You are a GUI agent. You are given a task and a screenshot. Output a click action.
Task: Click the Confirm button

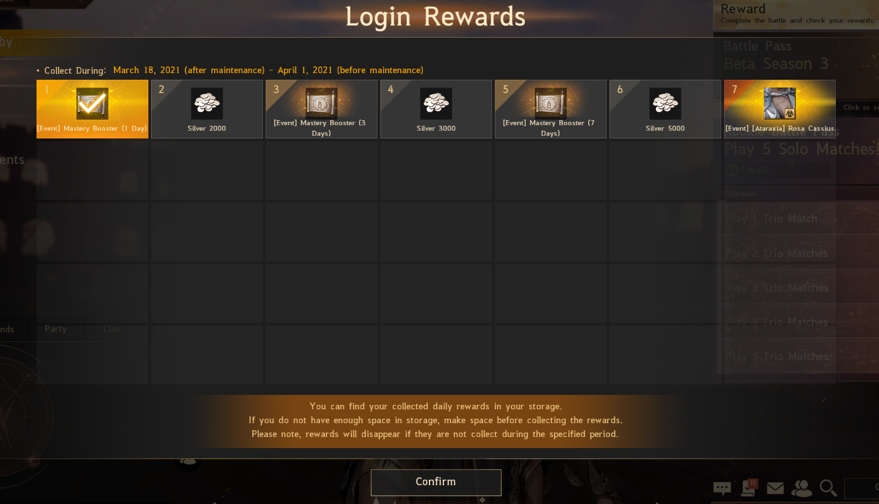tap(436, 482)
